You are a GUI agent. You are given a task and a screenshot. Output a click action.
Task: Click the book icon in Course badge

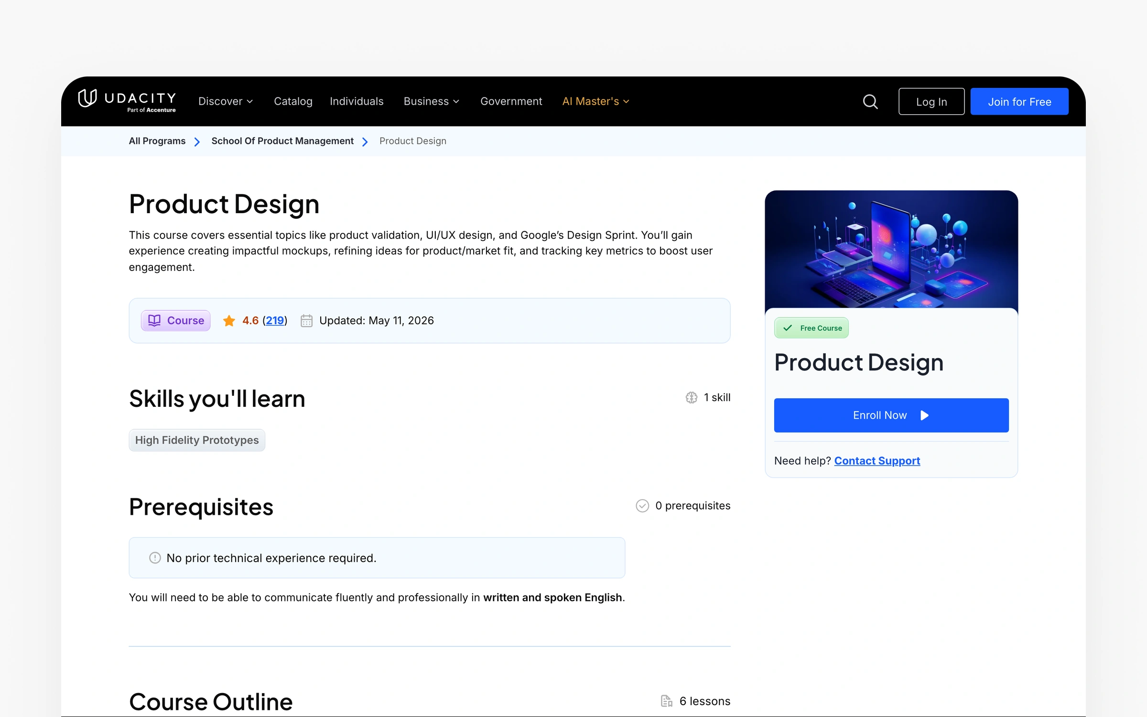pyautogui.click(x=154, y=320)
